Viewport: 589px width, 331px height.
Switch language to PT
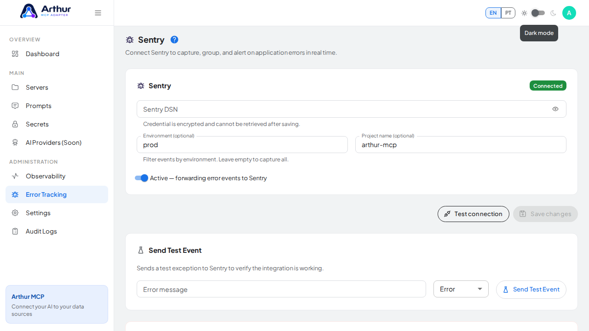click(508, 13)
